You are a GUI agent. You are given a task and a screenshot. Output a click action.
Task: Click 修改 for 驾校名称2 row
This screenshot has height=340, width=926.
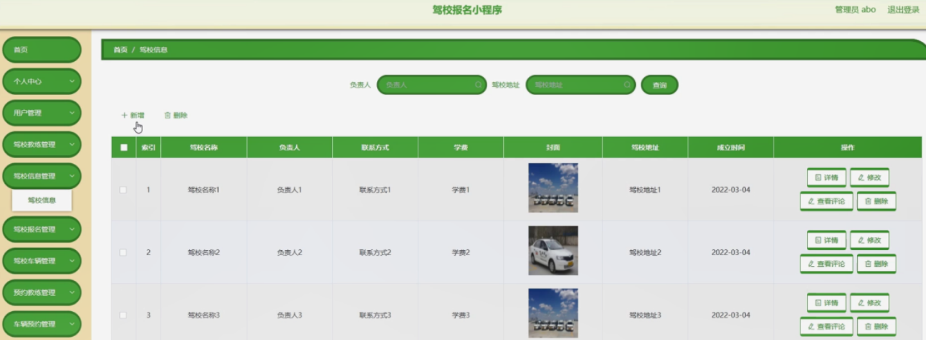coord(869,240)
